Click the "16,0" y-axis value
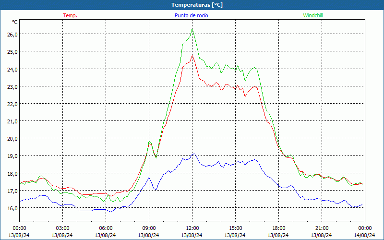 click(12, 208)
